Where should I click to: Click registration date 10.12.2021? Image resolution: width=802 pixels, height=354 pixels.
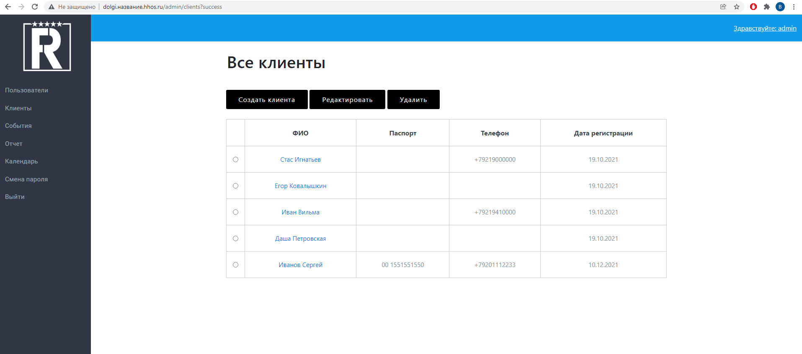[603, 265]
